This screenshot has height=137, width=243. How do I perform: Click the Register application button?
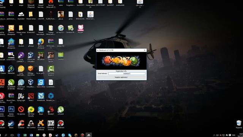(x=121, y=77)
